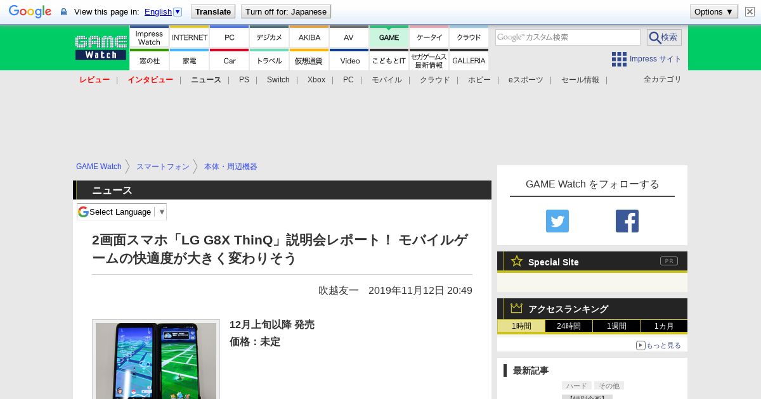Screen dimensions: 761x399
Task: Open Impress Watch site tab
Action: (x=149, y=37)
